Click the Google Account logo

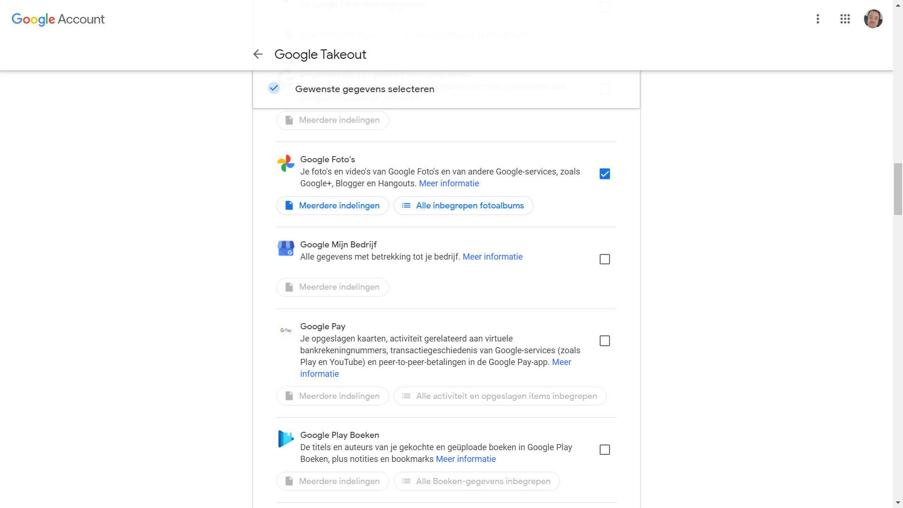pyautogui.click(x=58, y=19)
